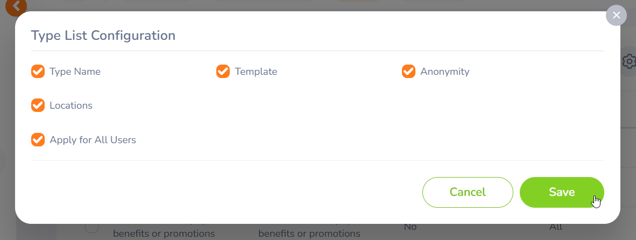Click the first "benefits or promotions" table text
This screenshot has width=636, height=240.
(x=164, y=234)
